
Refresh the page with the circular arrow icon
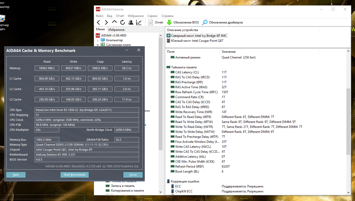(123, 22)
